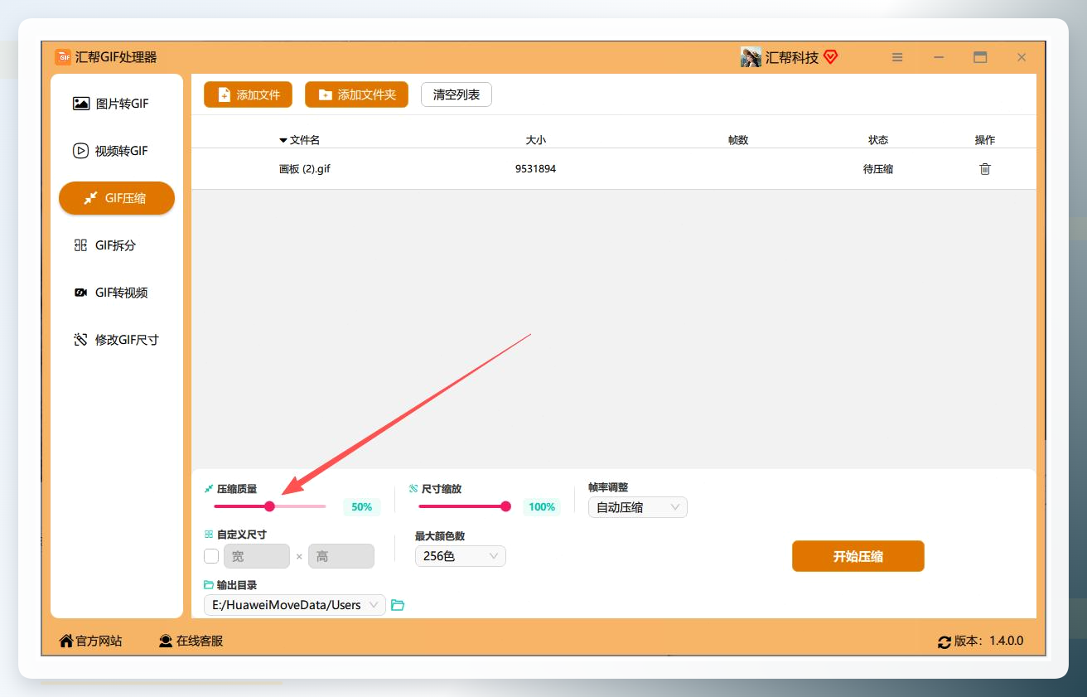Click the 待压缩 status text
Image resolution: width=1087 pixels, height=697 pixels.
coord(878,169)
